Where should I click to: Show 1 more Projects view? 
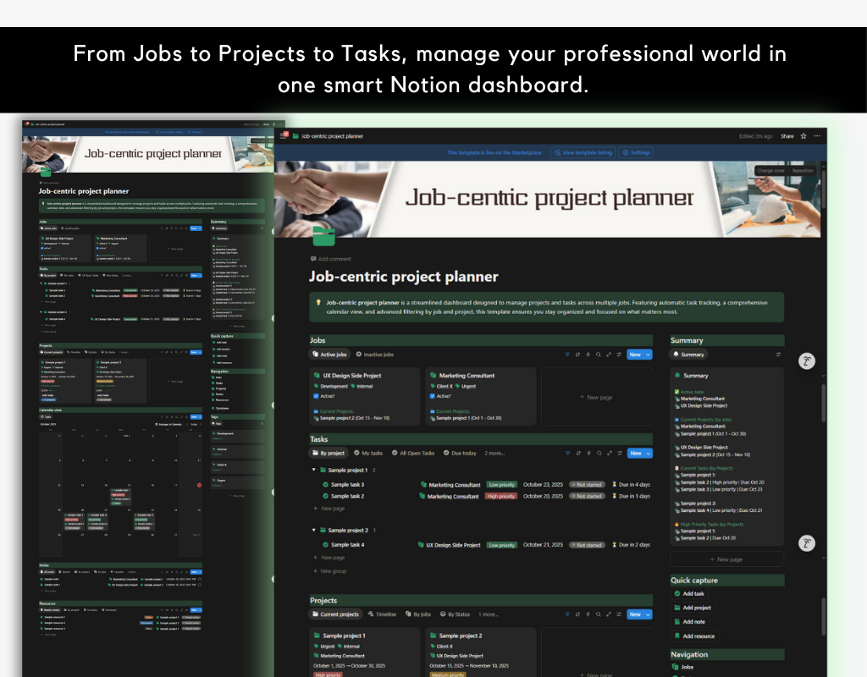coord(489,614)
